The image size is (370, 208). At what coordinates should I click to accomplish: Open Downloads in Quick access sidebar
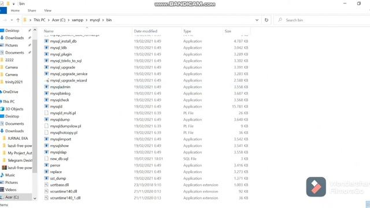tap(14, 38)
